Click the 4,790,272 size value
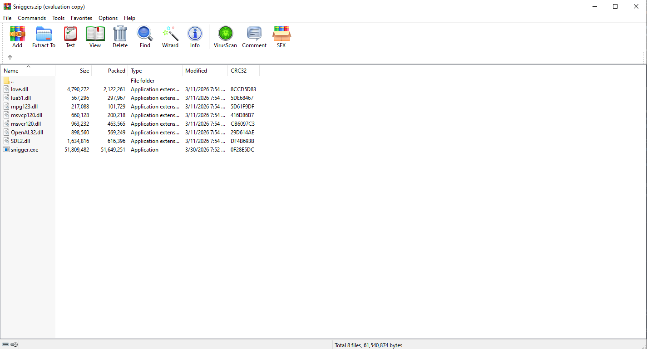 tap(78, 89)
